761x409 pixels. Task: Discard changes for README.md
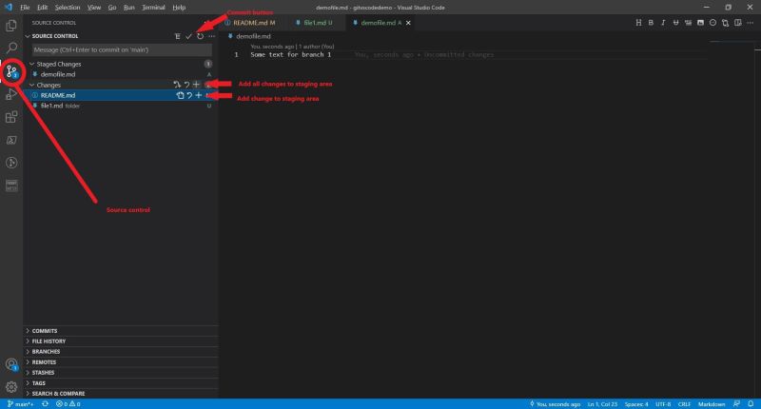click(x=189, y=95)
